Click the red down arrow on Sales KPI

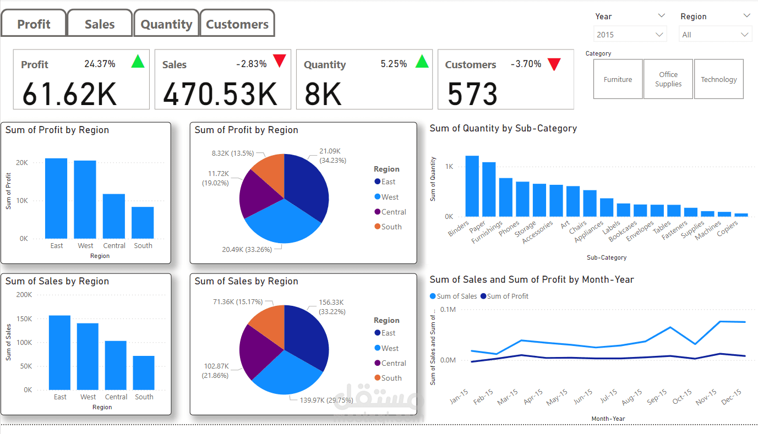click(x=279, y=61)
